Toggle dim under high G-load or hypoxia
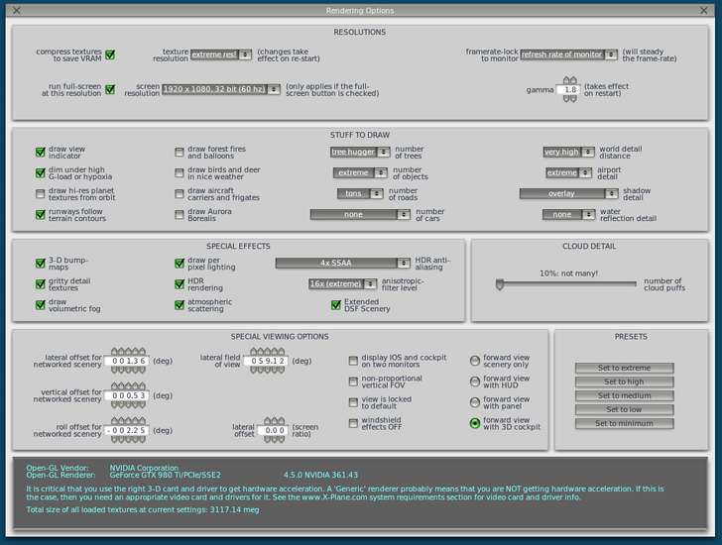Screen dimensions: 722x545 tap(41, 173)
